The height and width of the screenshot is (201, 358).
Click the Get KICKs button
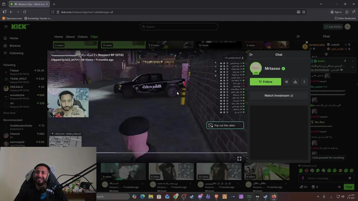(x=333, y=27)
